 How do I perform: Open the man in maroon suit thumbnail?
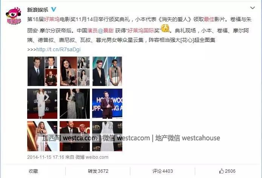pyautogui.click(x=107, y=104)
